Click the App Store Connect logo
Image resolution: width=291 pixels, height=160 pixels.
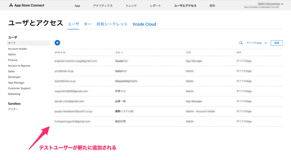(27, 5)
